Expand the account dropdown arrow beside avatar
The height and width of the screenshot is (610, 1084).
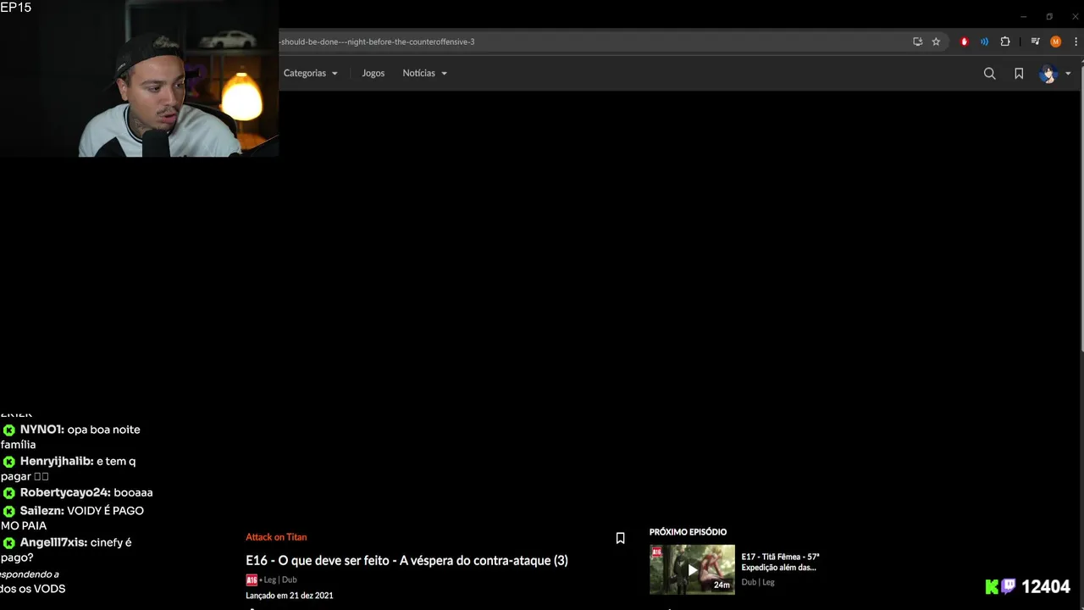click(1068, 74)
